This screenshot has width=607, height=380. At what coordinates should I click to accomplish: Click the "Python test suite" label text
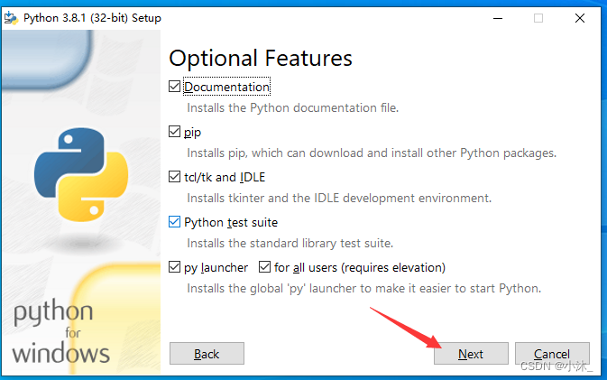pyautogui.click(x=231, y=223)
